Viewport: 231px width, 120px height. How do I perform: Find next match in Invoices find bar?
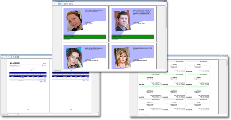point(17,114)
